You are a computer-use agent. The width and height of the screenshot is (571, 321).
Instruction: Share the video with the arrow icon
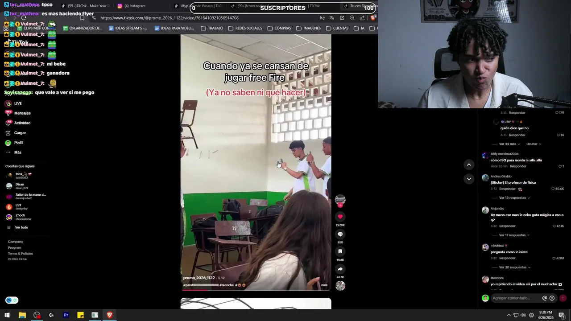point(340,269)
